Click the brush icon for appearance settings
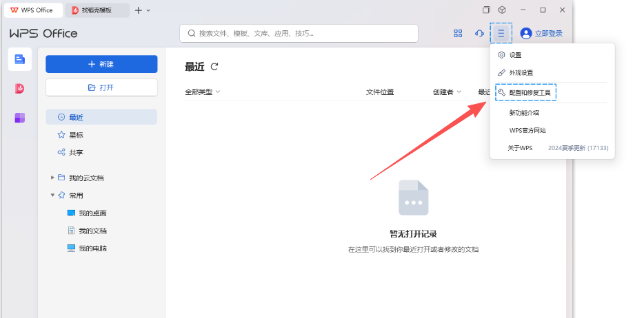This screenshot has height=318, width=633. [x=501, y=72]
